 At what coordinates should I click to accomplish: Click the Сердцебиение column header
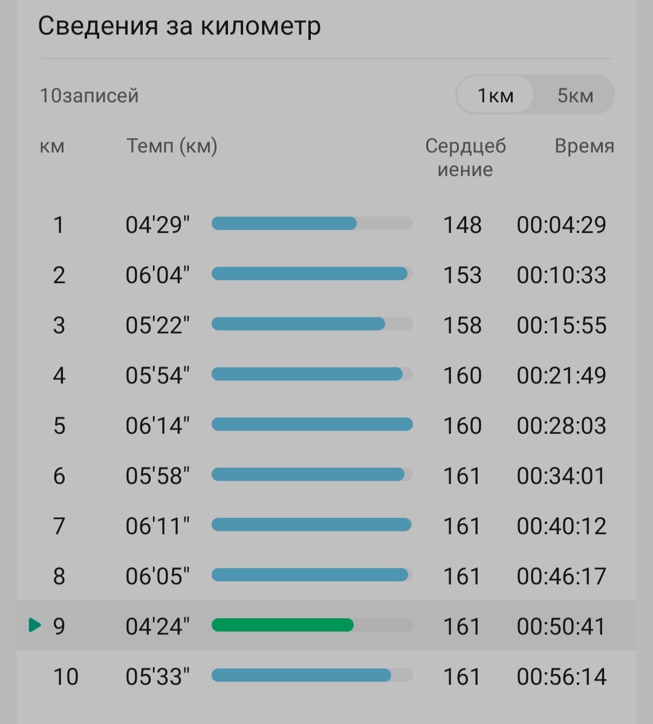[x=466, y=157]
